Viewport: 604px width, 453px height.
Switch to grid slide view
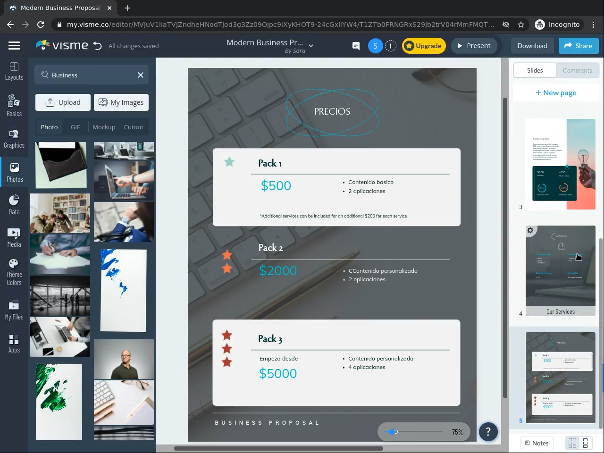(x=572, y=443)
